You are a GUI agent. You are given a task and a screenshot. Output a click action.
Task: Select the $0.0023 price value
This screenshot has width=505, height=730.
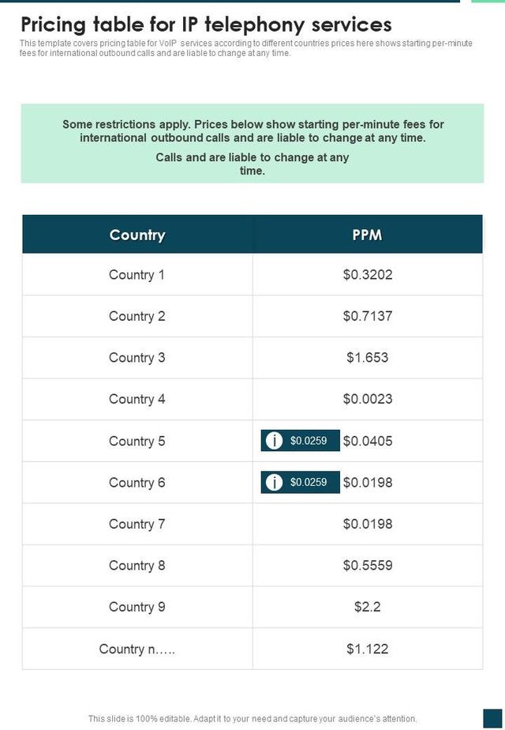point(367,399)
